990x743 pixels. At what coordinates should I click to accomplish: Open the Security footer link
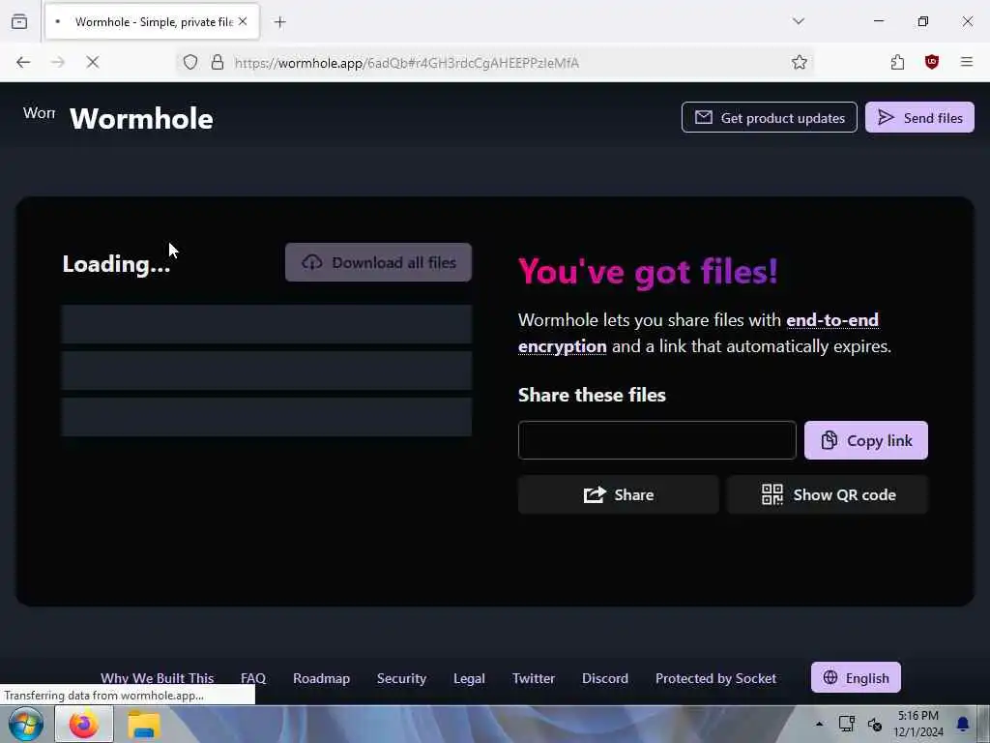401,678
